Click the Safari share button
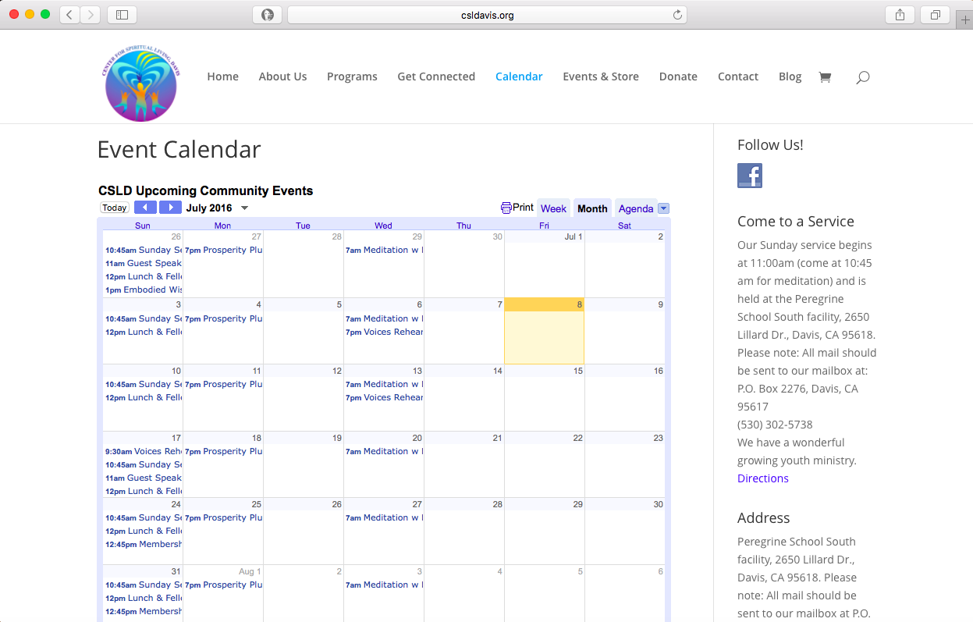 click(x=900, y=14)
